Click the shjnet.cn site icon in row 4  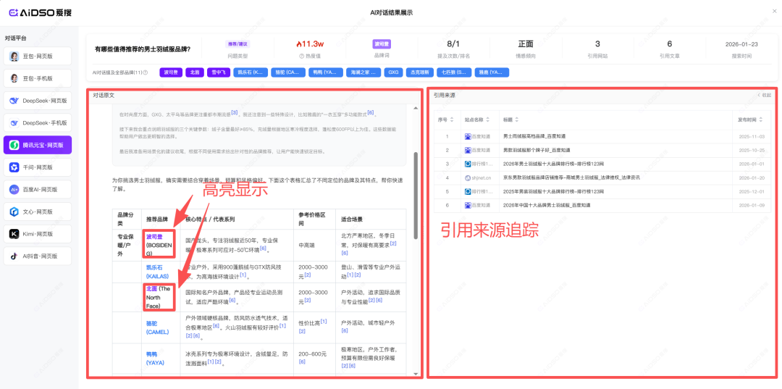[x=468, y=177]
